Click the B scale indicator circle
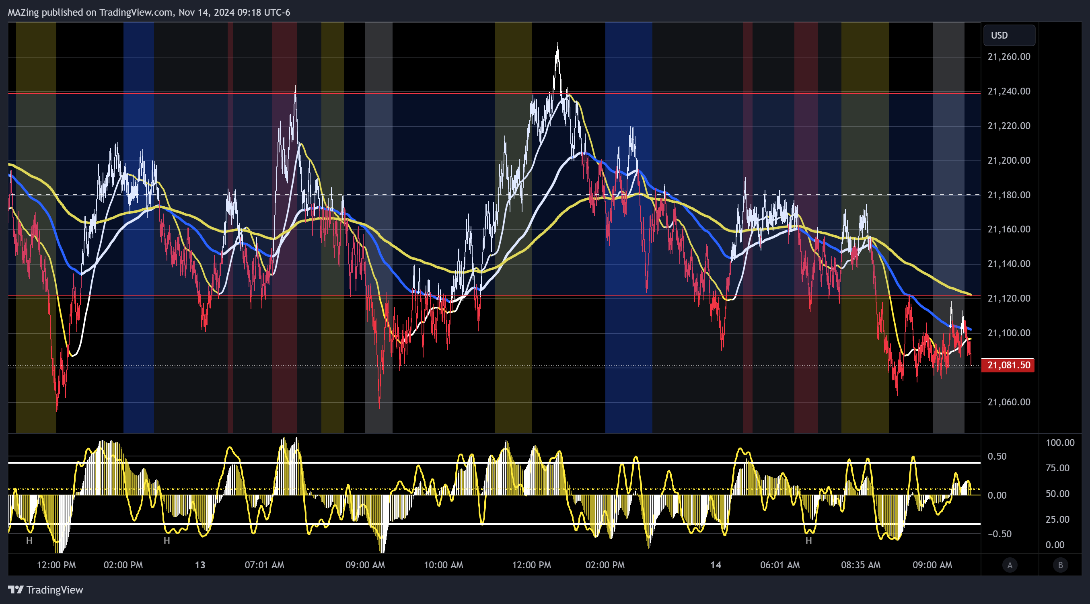Viewport: 1090px width, 604px height. [1060, 565]
